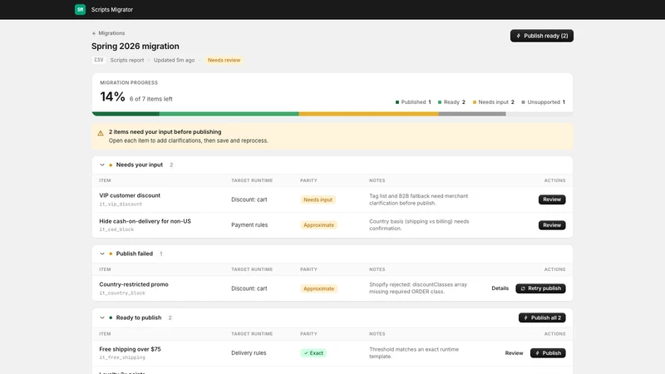Click the orange dot beside Needs your input

click(111, 165)
